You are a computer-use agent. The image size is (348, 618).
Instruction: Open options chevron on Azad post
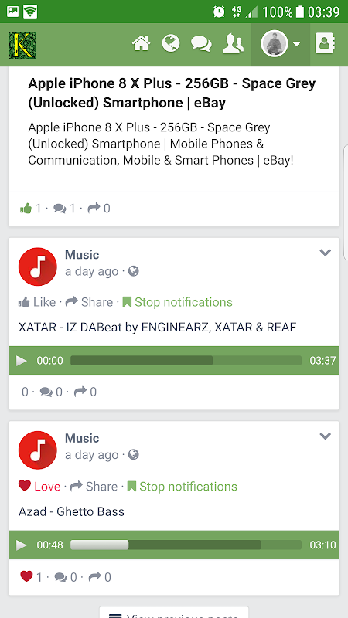click(325, 436)
